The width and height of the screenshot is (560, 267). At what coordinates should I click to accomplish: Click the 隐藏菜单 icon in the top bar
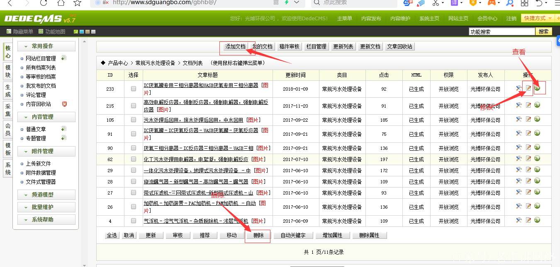tap(8, 31)
